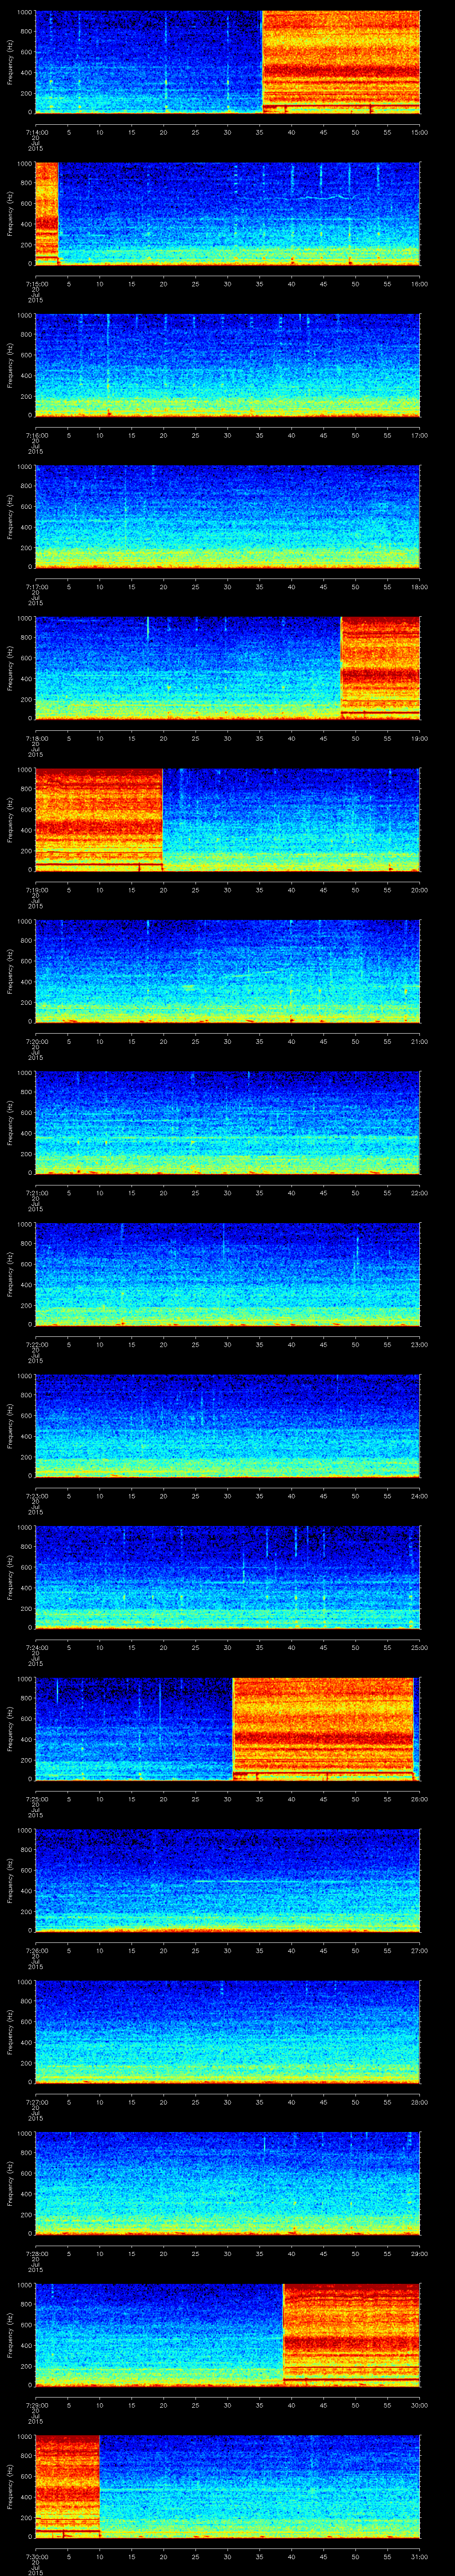Select the spectrogram panel starting at 7:24:00
Screen dimensions: 455x2576
click(227, 1576)
